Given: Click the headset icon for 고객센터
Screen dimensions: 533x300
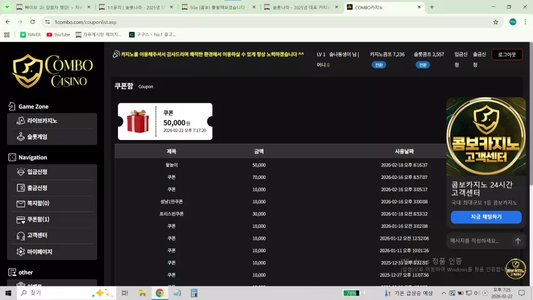Looking at the screenshot, I should coord(21,236).
